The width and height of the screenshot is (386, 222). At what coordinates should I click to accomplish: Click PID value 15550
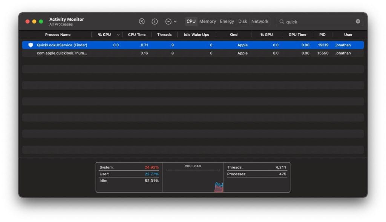pyautogui.click(x=323, y=53)
